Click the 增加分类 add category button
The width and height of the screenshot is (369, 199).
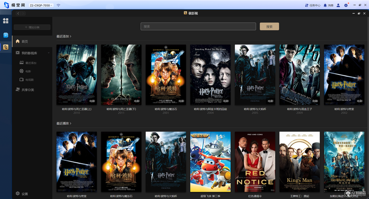pyautogui.click(x=32, y=27)
